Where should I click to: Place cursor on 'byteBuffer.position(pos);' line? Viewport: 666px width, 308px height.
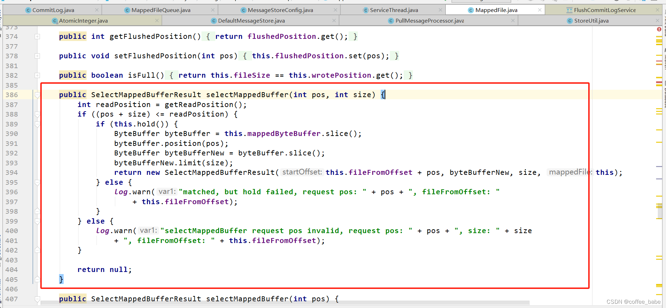pyautogui.click(x=171, y=144)
